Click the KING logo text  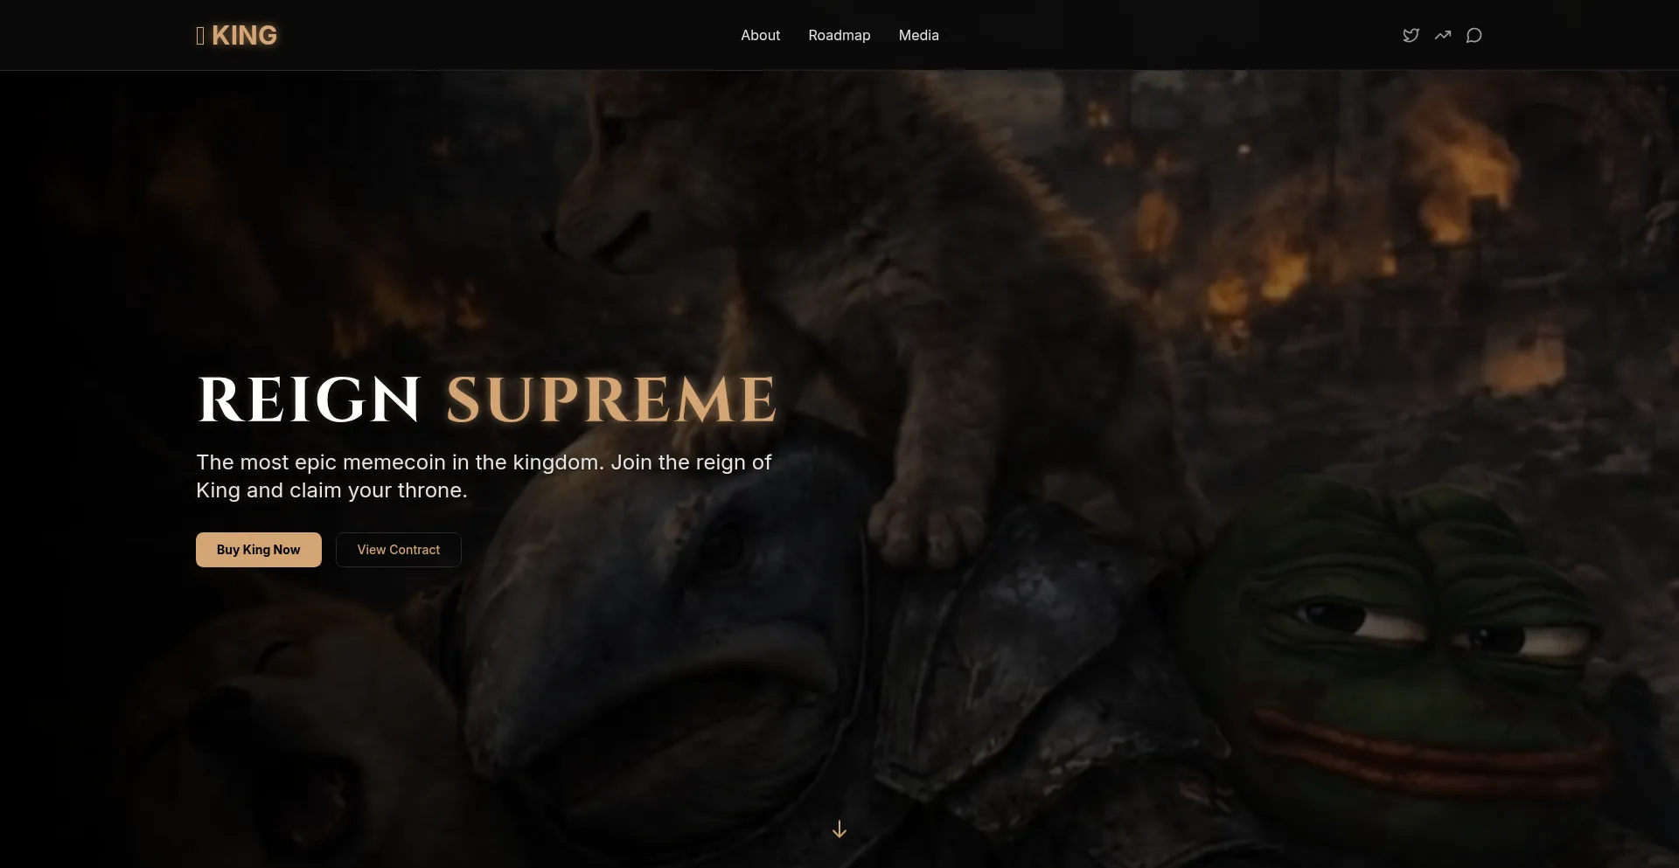point(244,36)
